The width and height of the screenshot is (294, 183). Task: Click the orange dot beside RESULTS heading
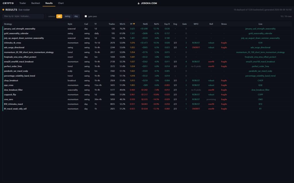pos(3,10)
